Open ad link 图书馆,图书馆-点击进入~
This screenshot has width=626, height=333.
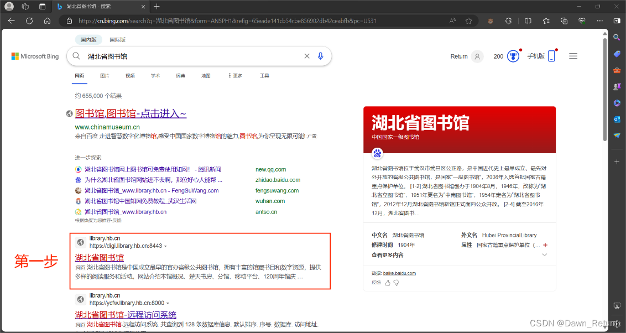(x=131, y=113)
